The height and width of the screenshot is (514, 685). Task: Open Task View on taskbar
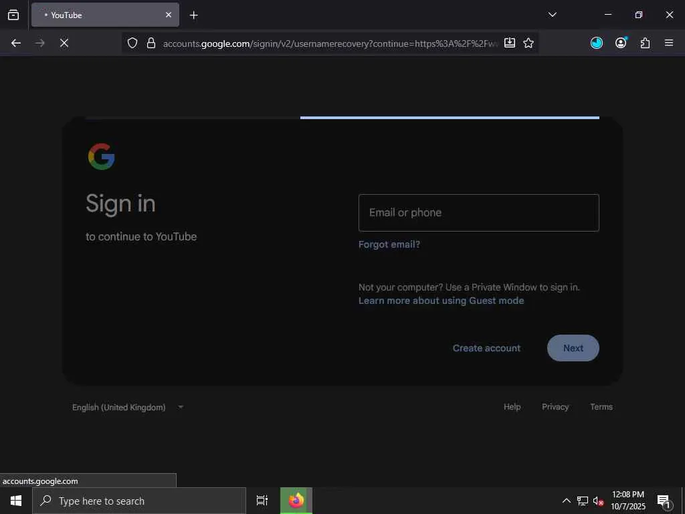(x=262, y=501)
